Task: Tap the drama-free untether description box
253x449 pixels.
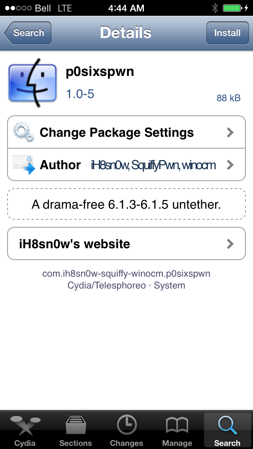Action: pos(126,204)
